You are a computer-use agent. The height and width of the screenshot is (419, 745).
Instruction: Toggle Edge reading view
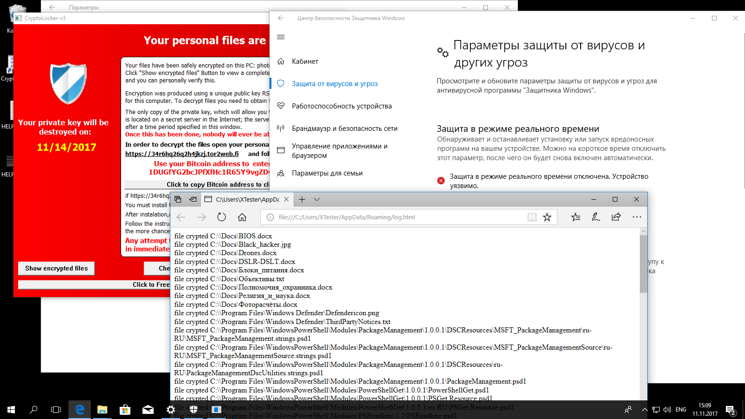pos(532,217)
